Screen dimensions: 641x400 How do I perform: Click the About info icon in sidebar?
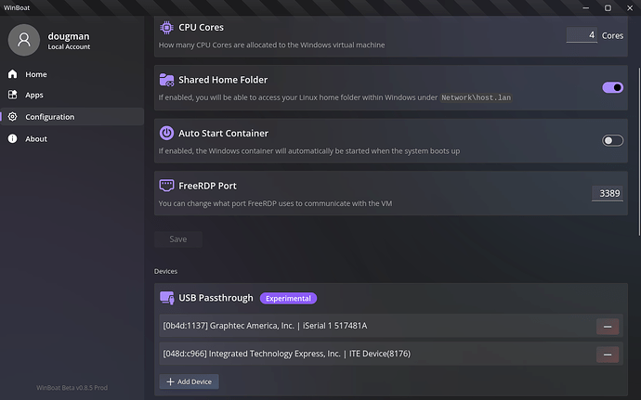point(13,139)
